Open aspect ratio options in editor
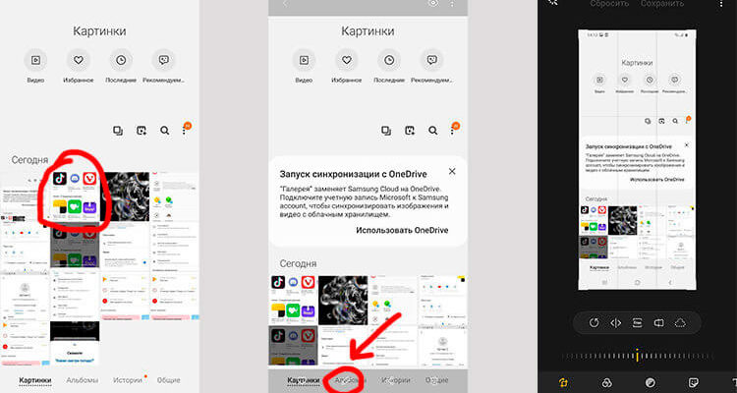 pos(638,323)
